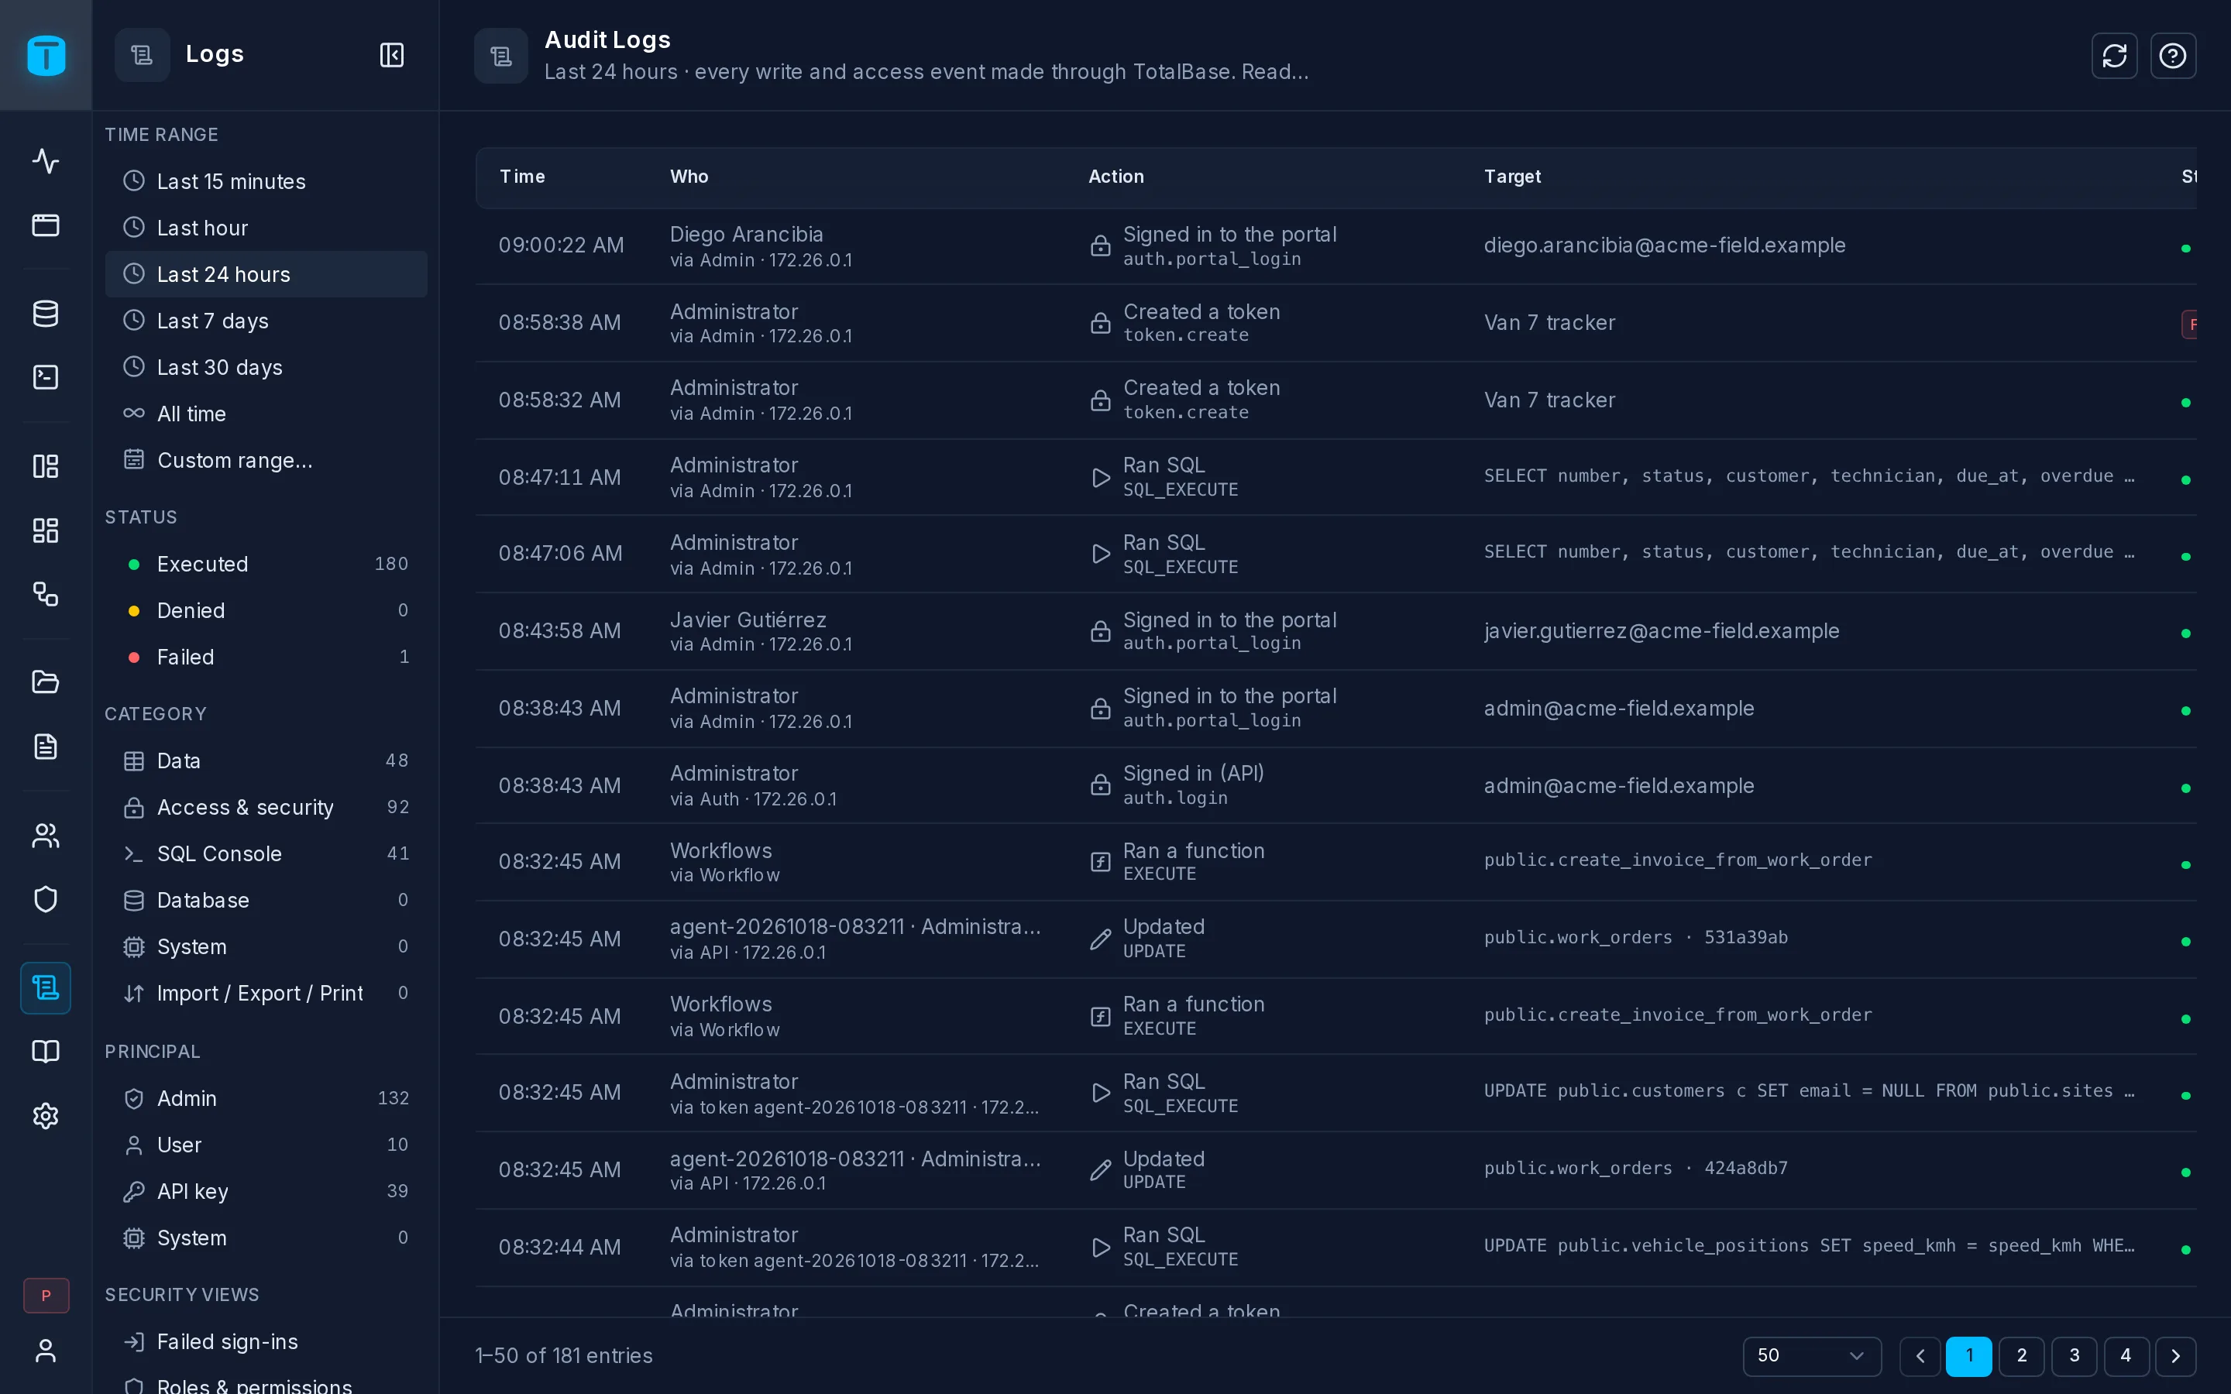Filter category by System under Category
Screen dimensions: 2231x1394
click(266, 947)
